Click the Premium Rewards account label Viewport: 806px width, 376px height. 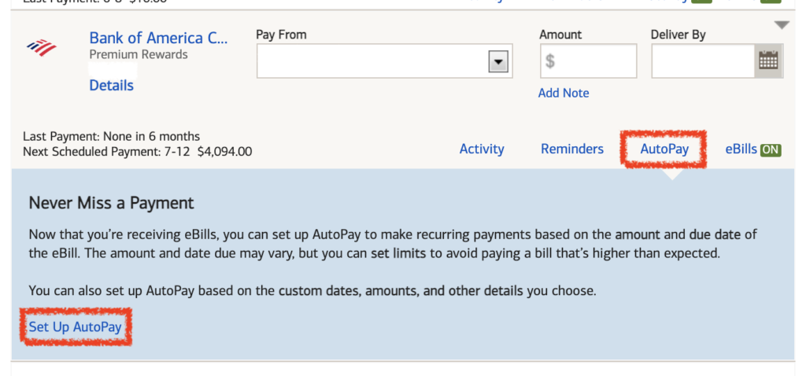139,54
